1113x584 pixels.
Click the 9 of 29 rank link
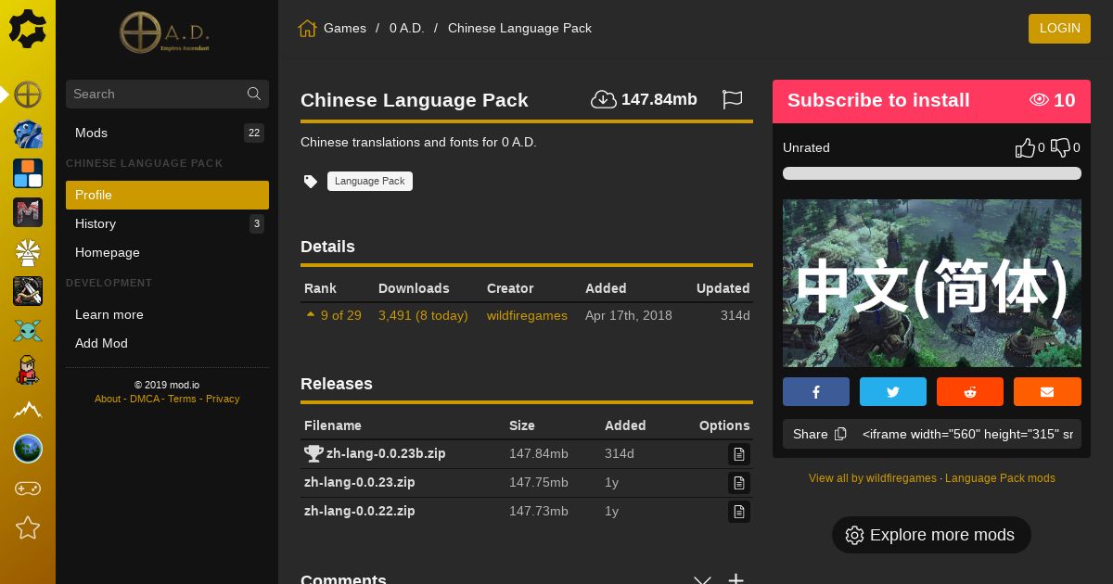[x=341, y=315]
